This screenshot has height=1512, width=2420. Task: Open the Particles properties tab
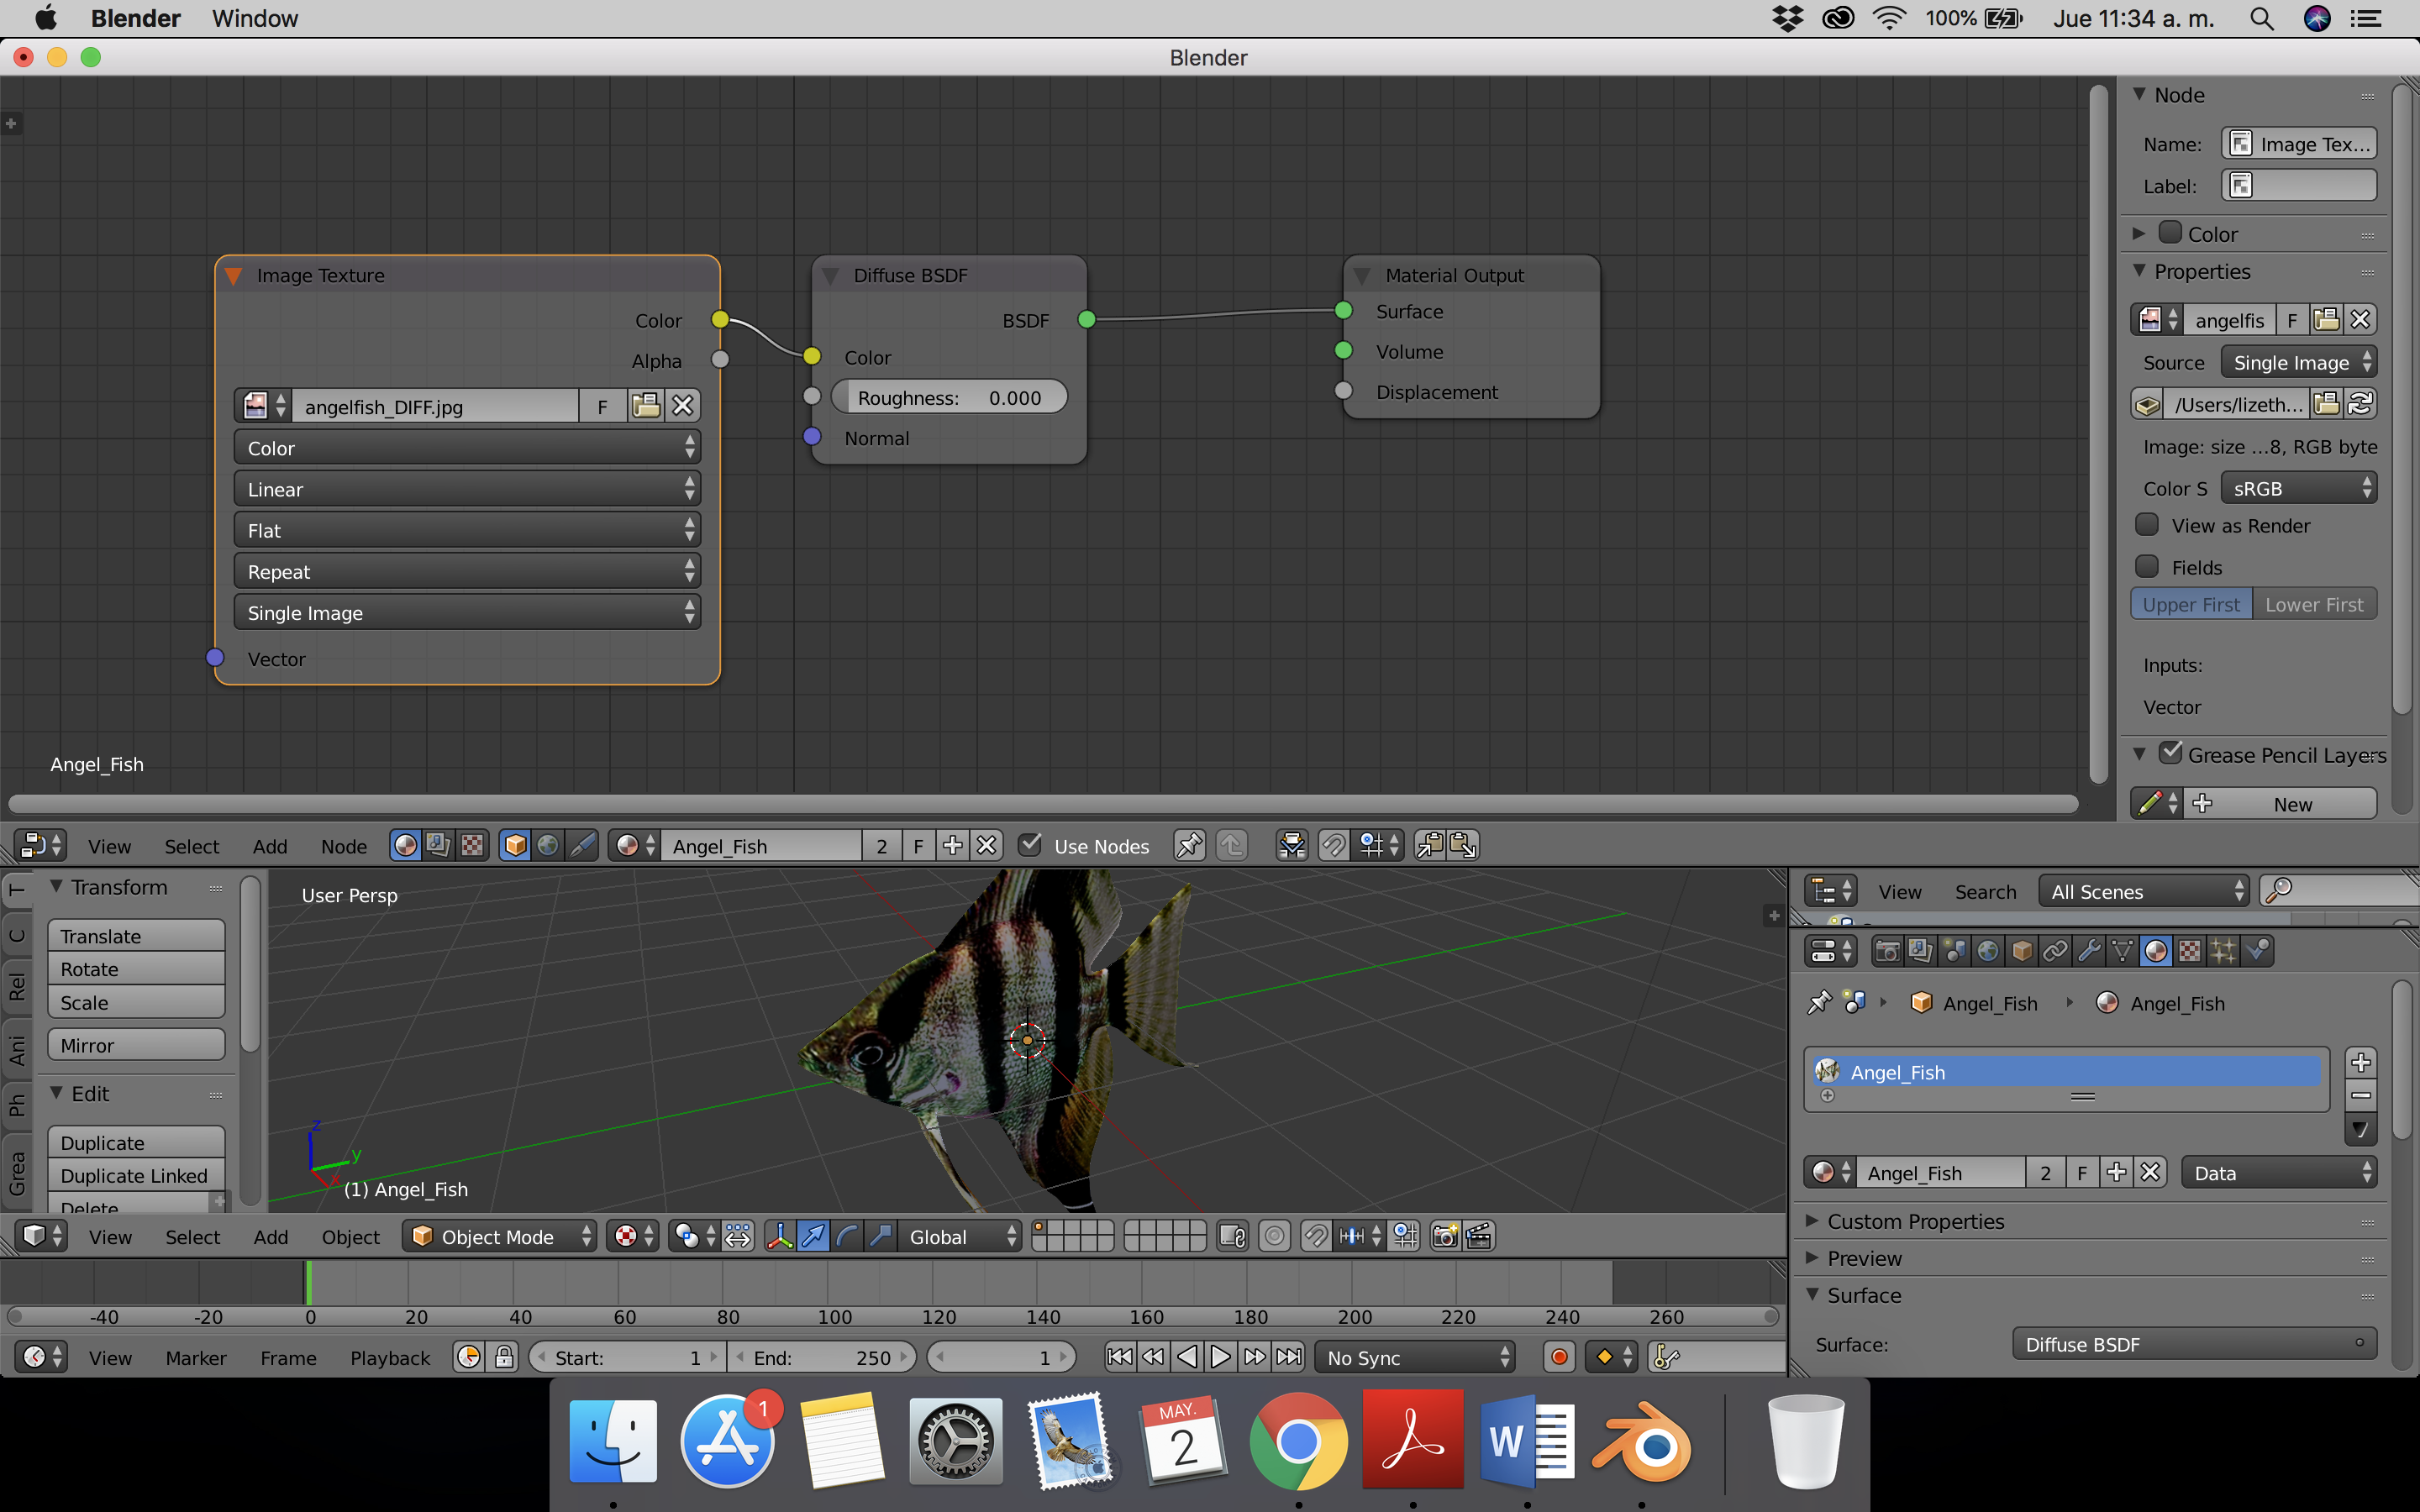click(2223, 951)
